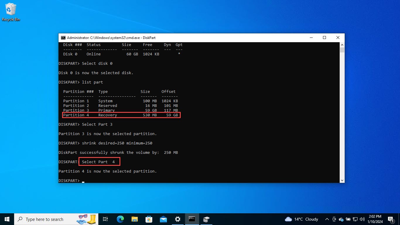Image resolution: width=400 pixels, height=225 pixels.
Task: Click the 'Partition 2 Reserved' row
Action: tap(121, 106)
